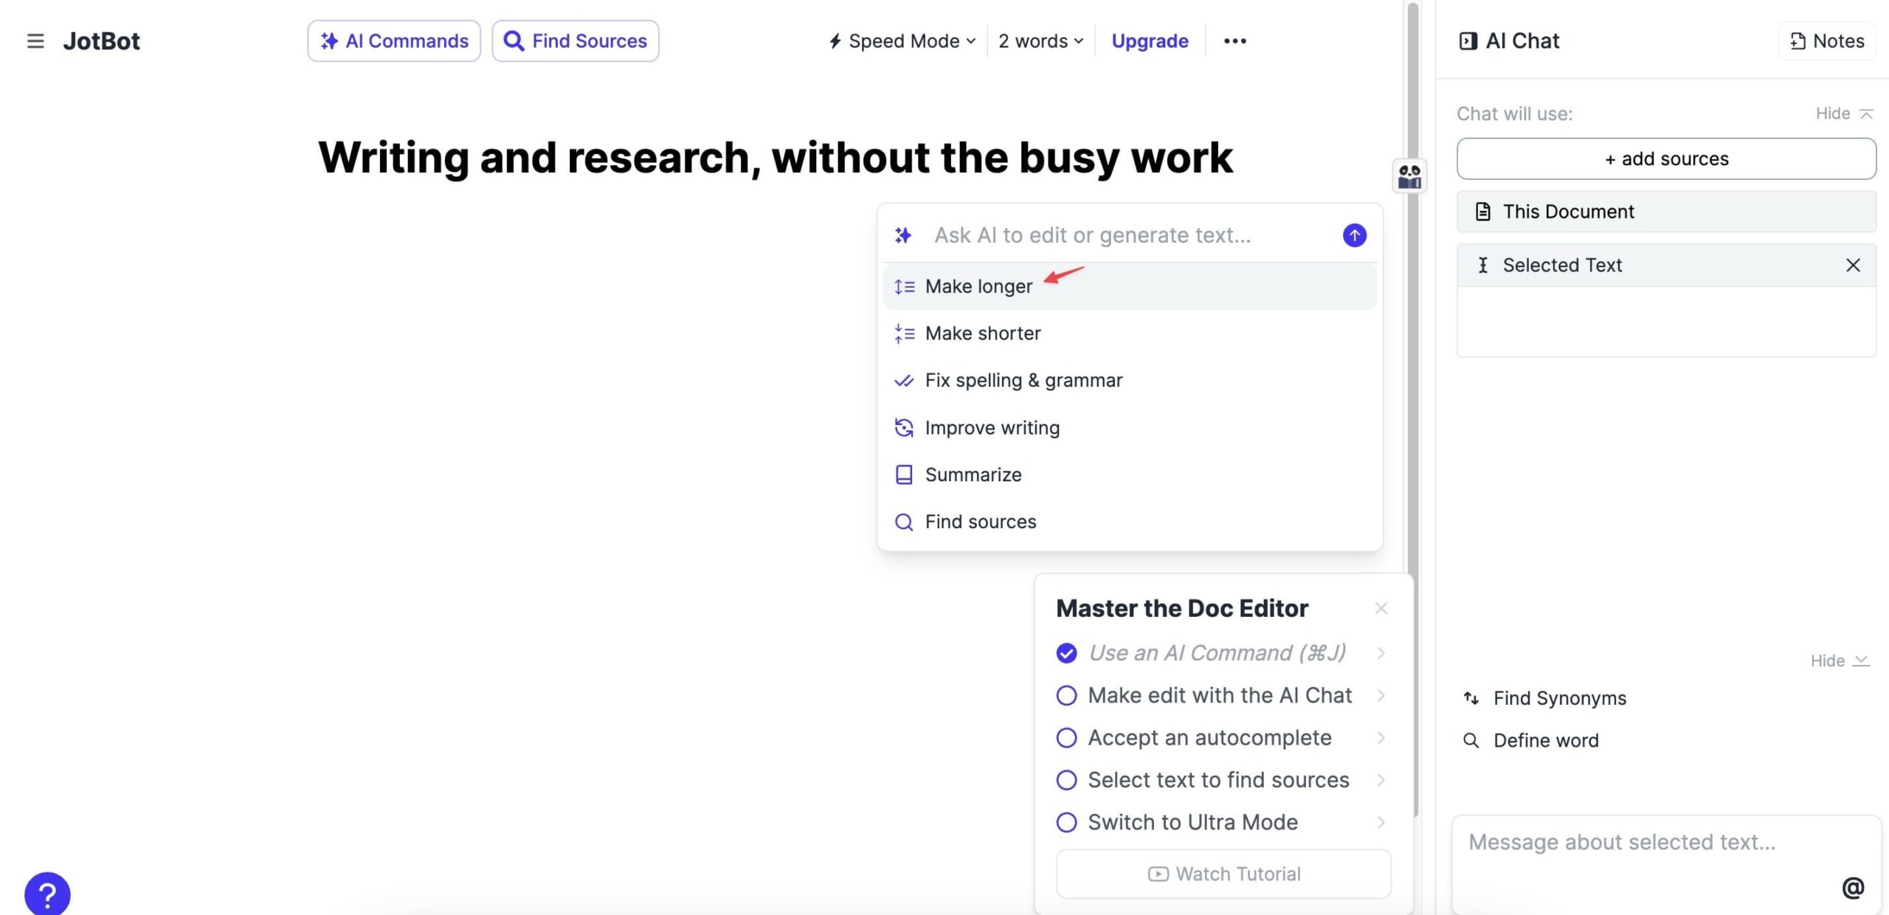Click the This Document file icon
The height and width of the screenshot is (915, 1889).
(1482, 212)
